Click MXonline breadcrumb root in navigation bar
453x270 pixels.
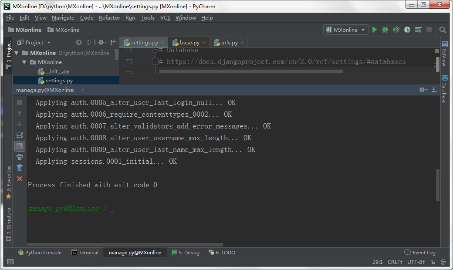tap(25, 30)
